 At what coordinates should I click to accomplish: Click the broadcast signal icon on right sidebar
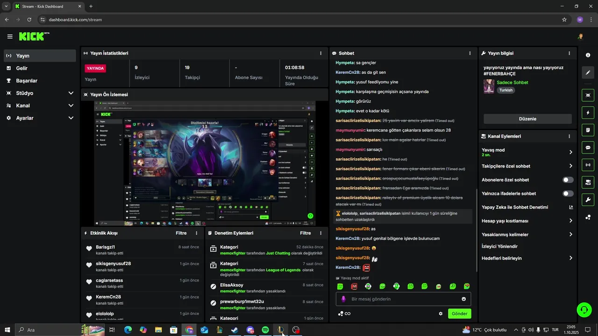click(588, 165)
